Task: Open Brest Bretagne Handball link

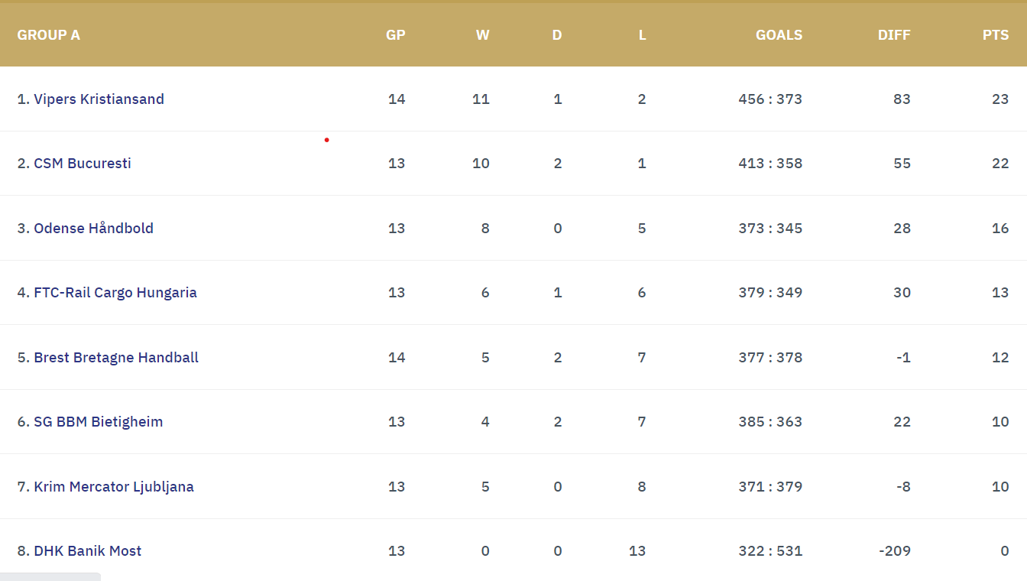Action: pos(116,358)
